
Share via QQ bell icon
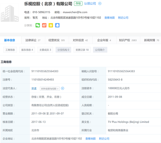57,25
